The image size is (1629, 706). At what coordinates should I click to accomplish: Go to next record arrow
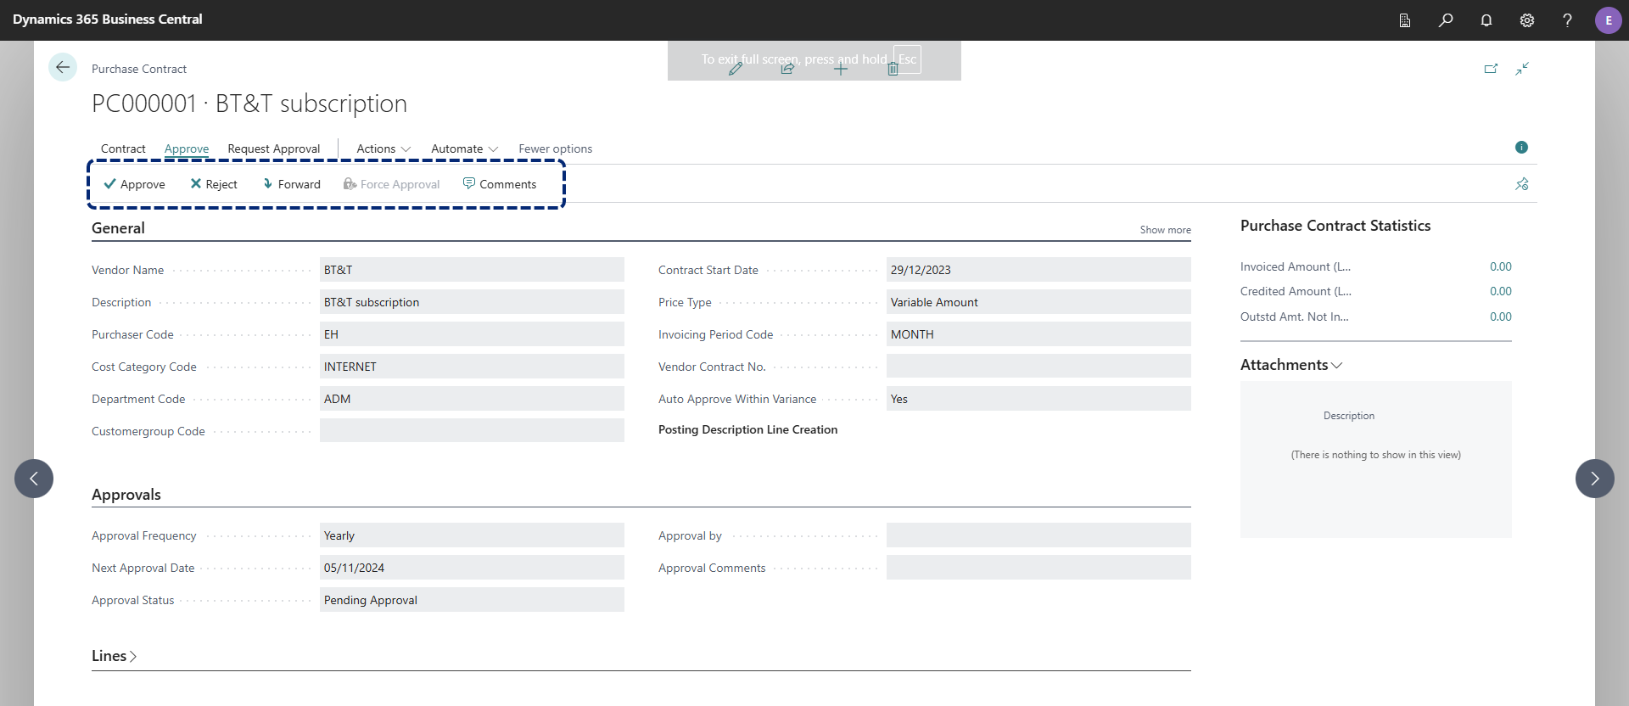[1595, 479]
